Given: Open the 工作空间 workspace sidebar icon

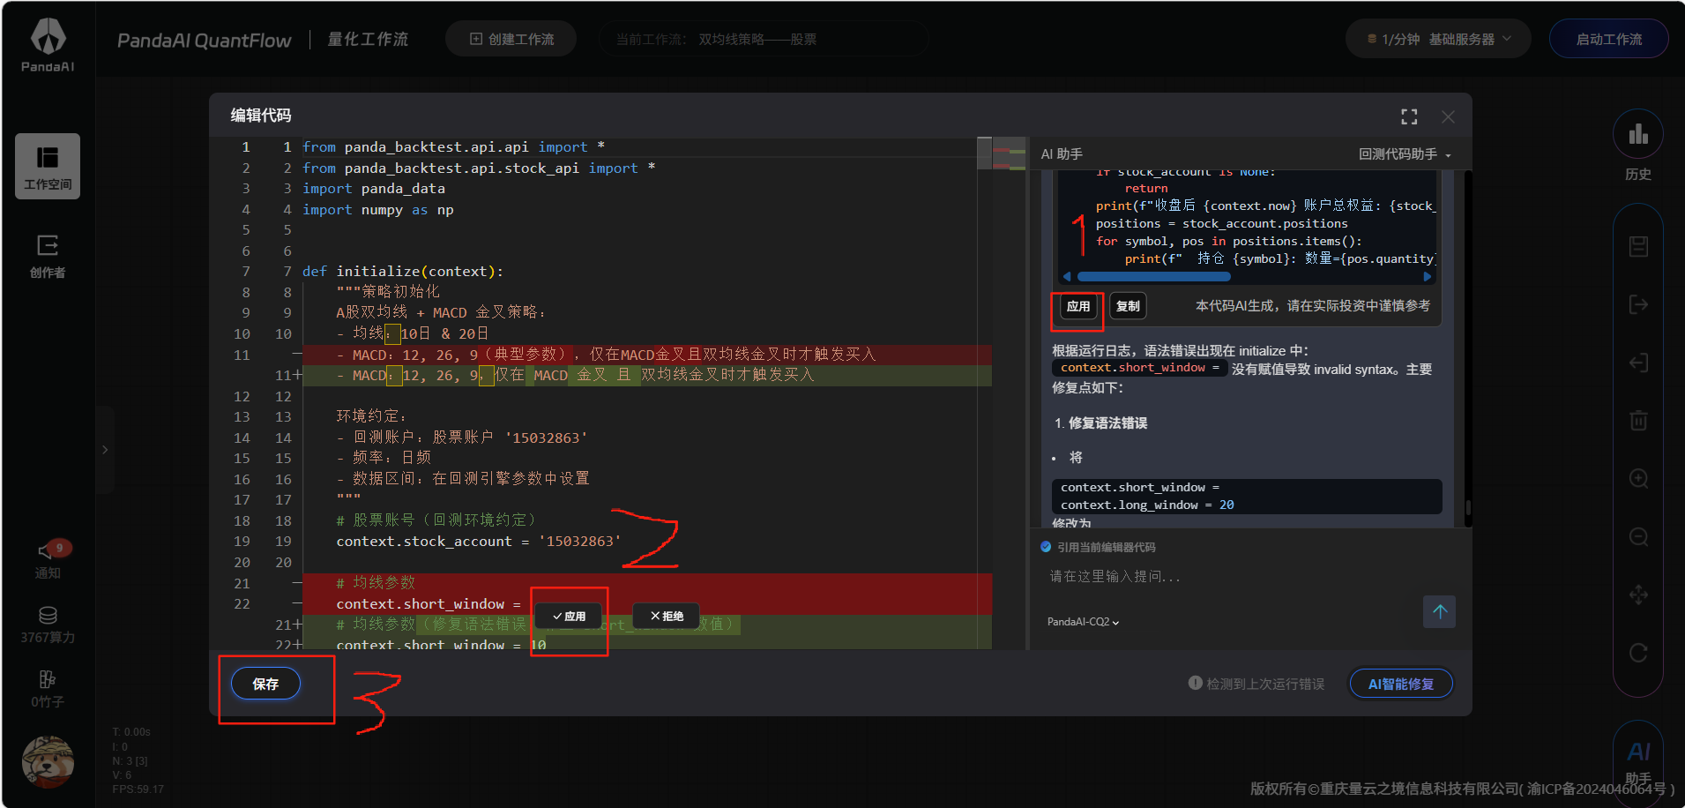Looking at the screenshot, I should coord(48,166).
